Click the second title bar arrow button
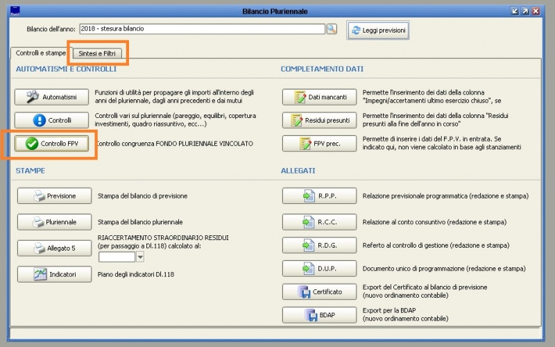 (x=526, y=11)
